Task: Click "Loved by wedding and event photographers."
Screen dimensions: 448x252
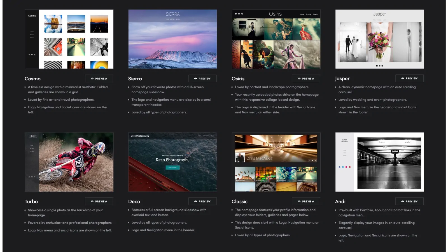Action: pyautogui.click(x=373, y=100)
